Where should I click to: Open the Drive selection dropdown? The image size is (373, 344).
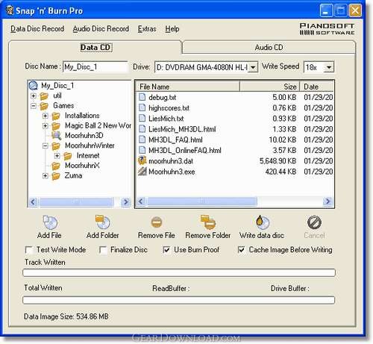pos(253,67)
